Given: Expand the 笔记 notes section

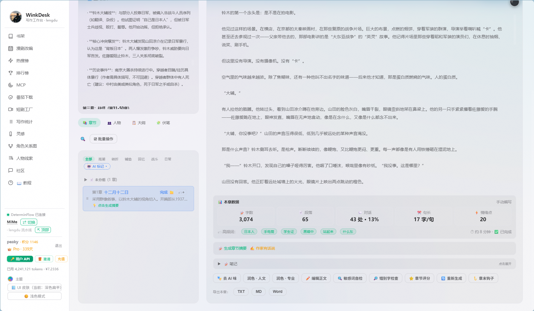Looking at the screenshot, I should coord(219,264).
